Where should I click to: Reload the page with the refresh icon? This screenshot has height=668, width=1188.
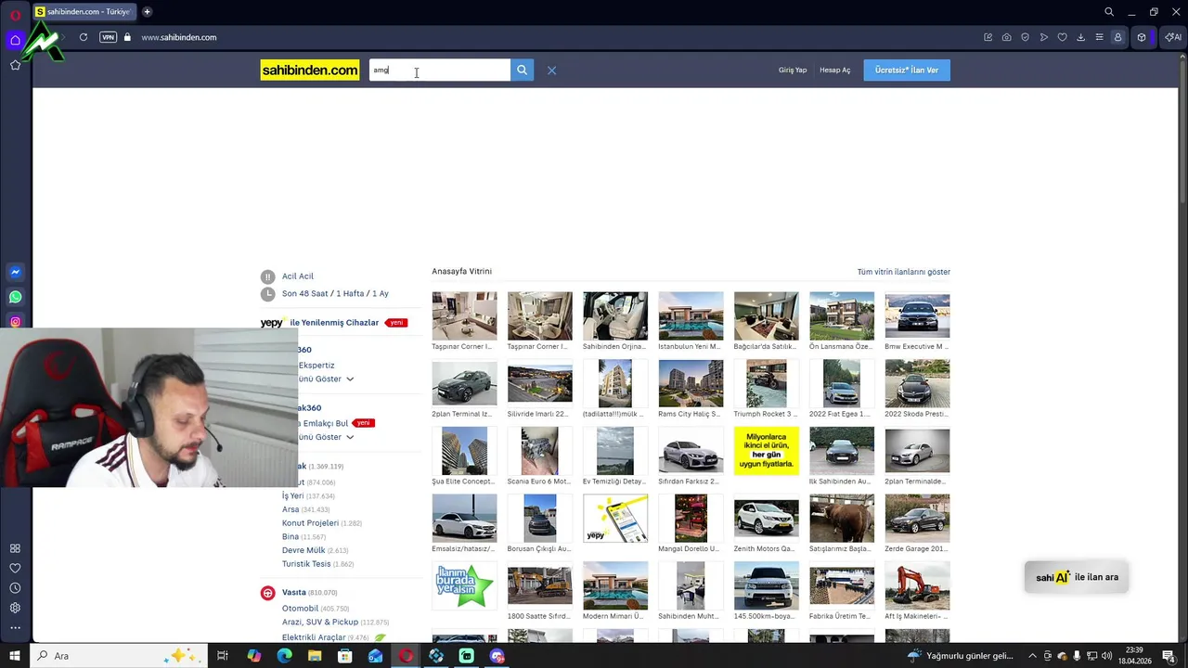(x=84, y=37)
